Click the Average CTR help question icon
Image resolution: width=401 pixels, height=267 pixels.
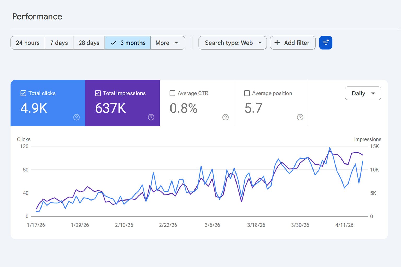pos(226,117)
